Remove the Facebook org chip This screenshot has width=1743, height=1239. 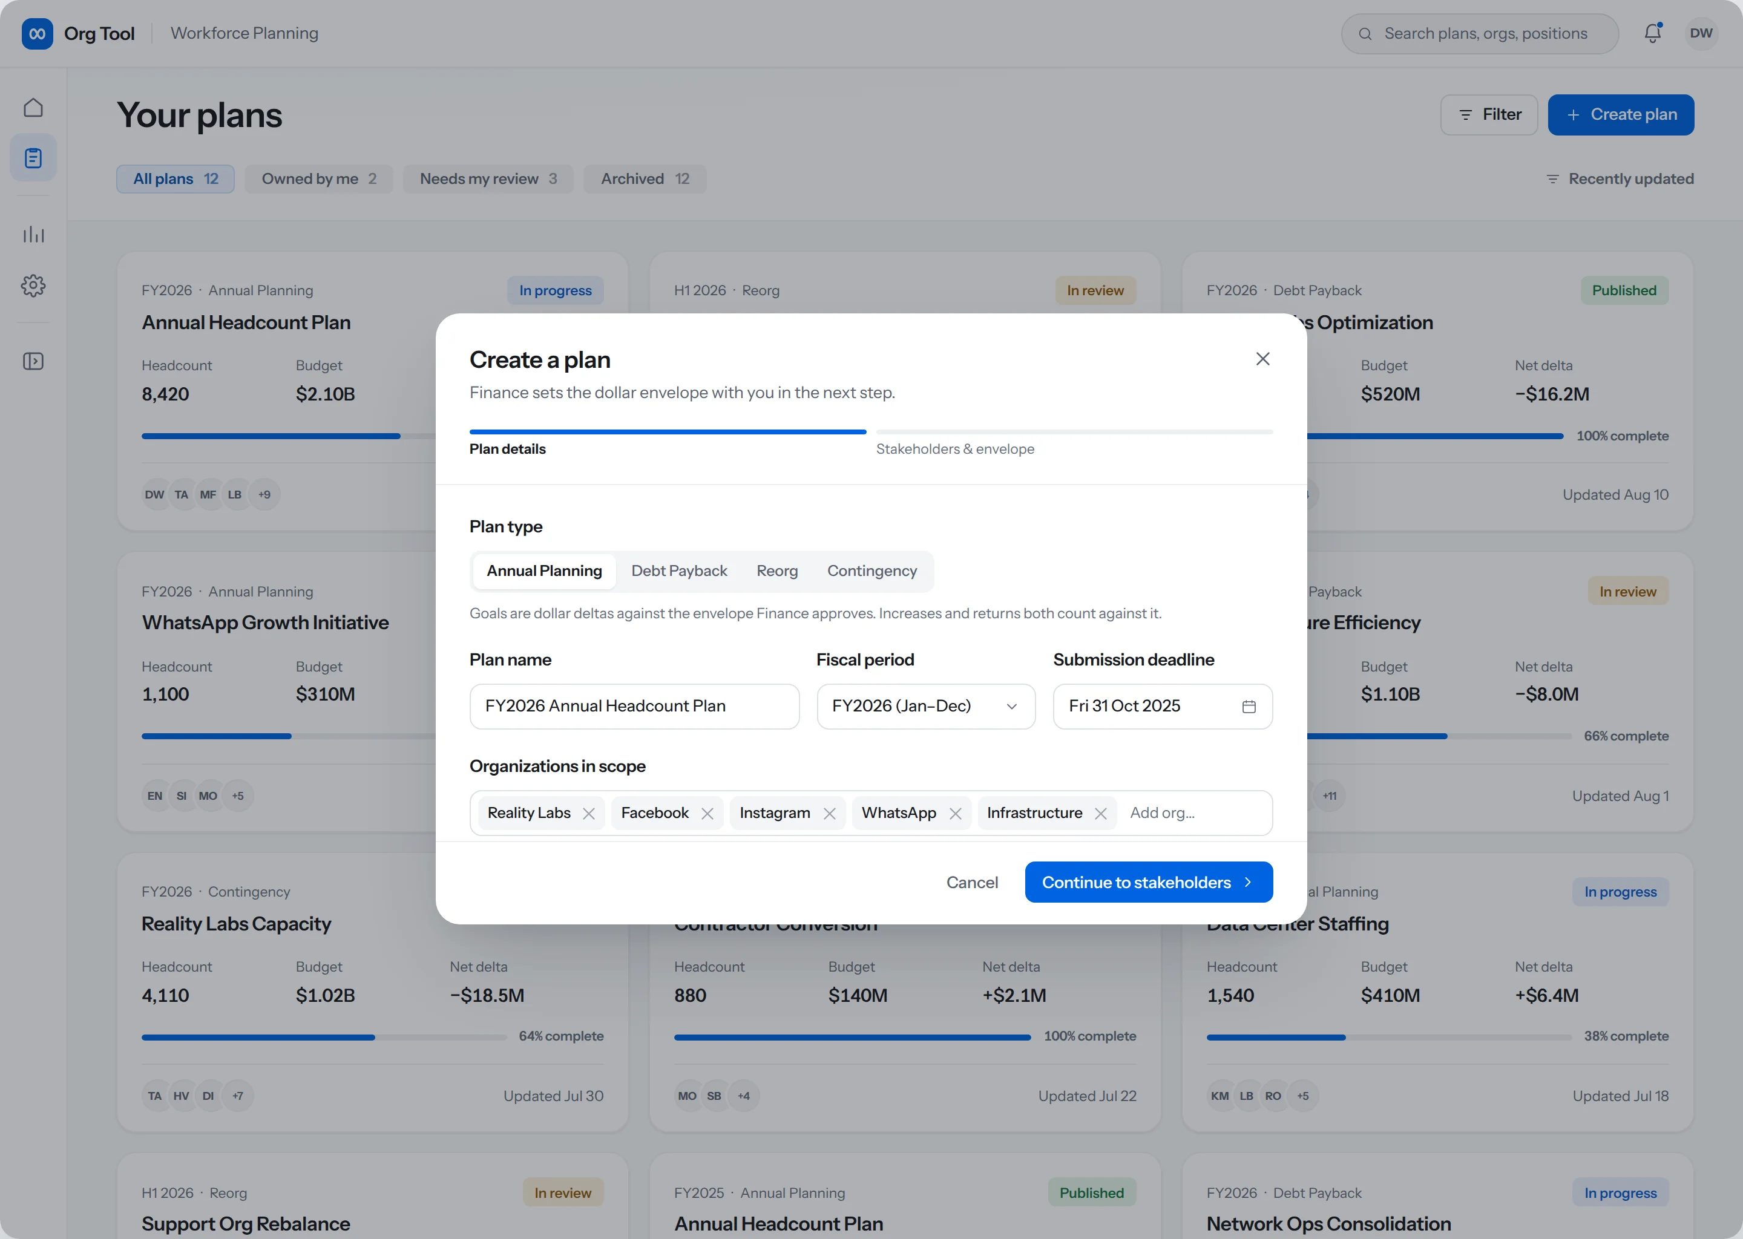coord(707,813)
